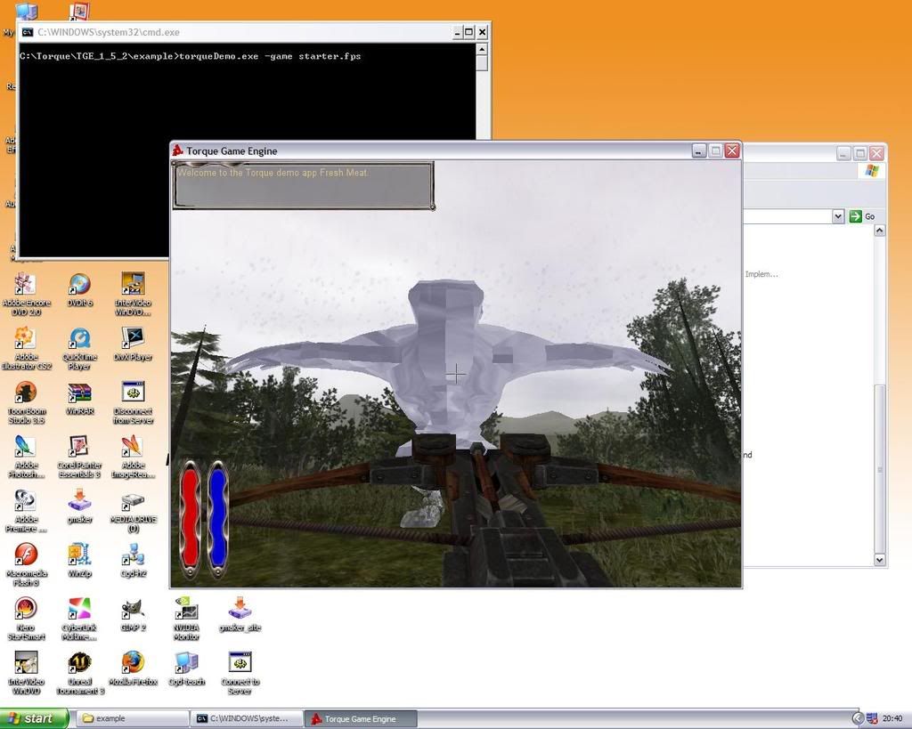Select the MEDIA DRIVE (D) icon
Image resolution: width=912 pixels, height=729 pixels.
point(134,512)
